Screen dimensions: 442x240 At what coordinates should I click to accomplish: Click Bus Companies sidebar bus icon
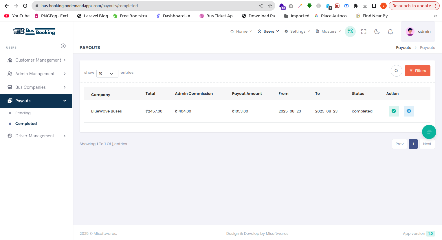click(x=10, y=87)
